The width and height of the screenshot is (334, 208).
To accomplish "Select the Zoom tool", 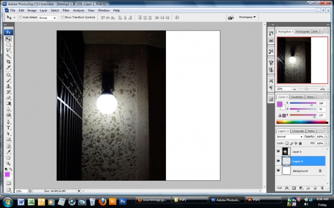I will click(x=8, y=164).
